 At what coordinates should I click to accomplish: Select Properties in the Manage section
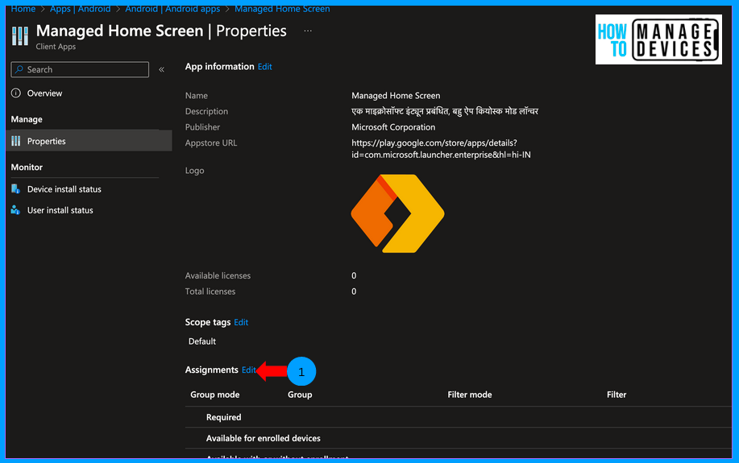[89, 141]
